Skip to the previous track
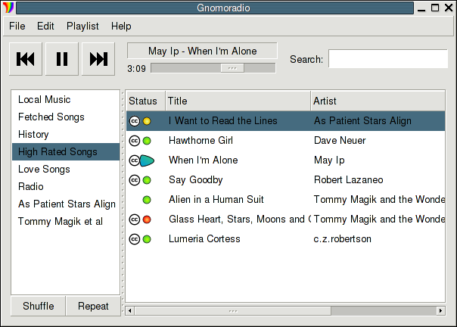The height and width of the screenshot is (327, 457). click(x=26, y=59)
